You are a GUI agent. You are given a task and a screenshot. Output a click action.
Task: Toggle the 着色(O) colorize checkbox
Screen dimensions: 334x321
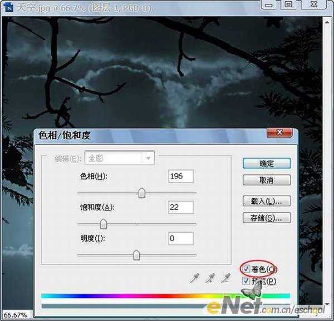coord(246,269)
